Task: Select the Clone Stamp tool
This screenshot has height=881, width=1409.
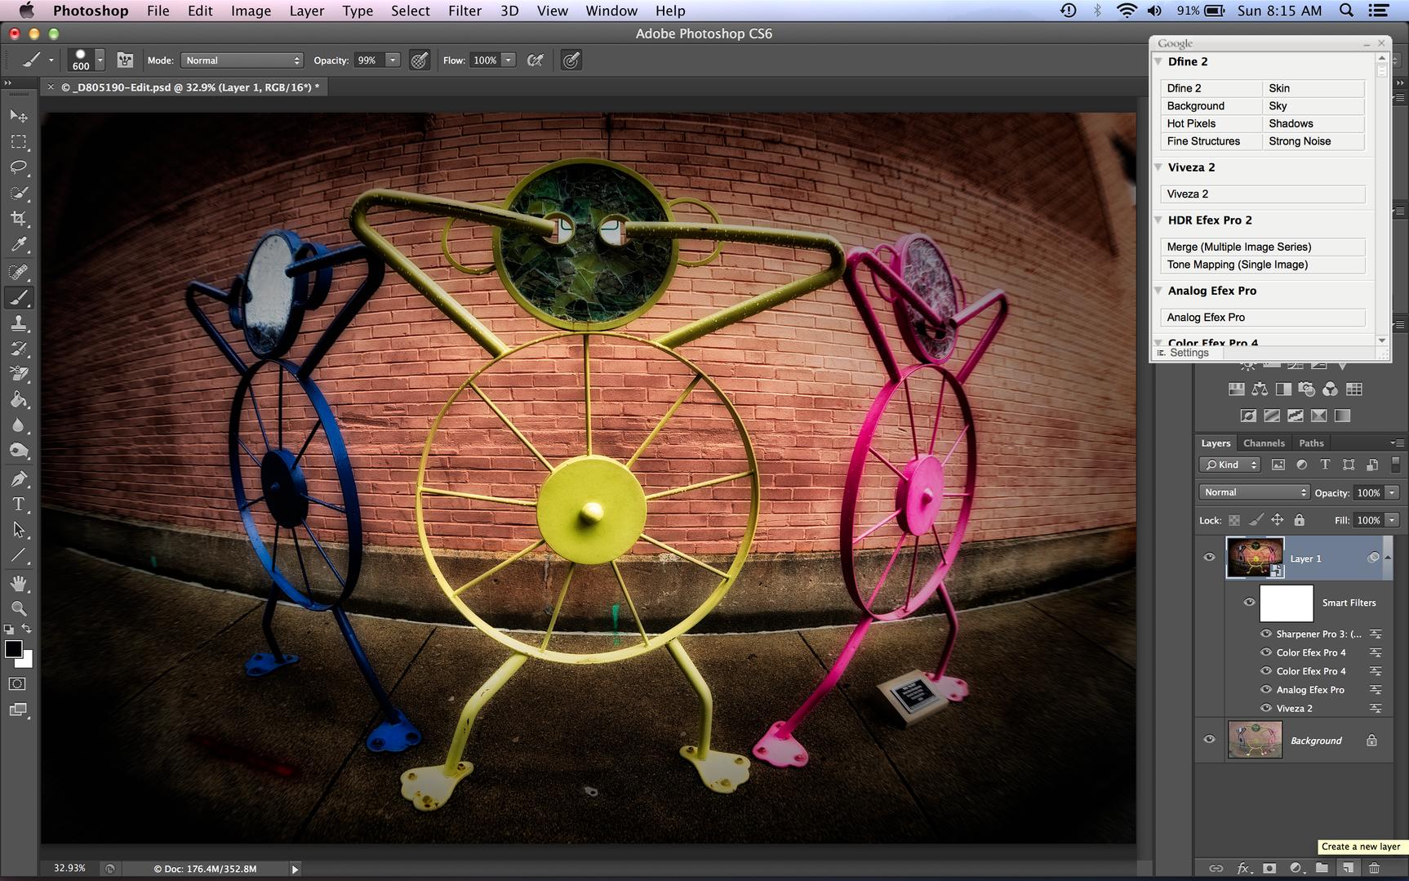Action: [18, 323]
